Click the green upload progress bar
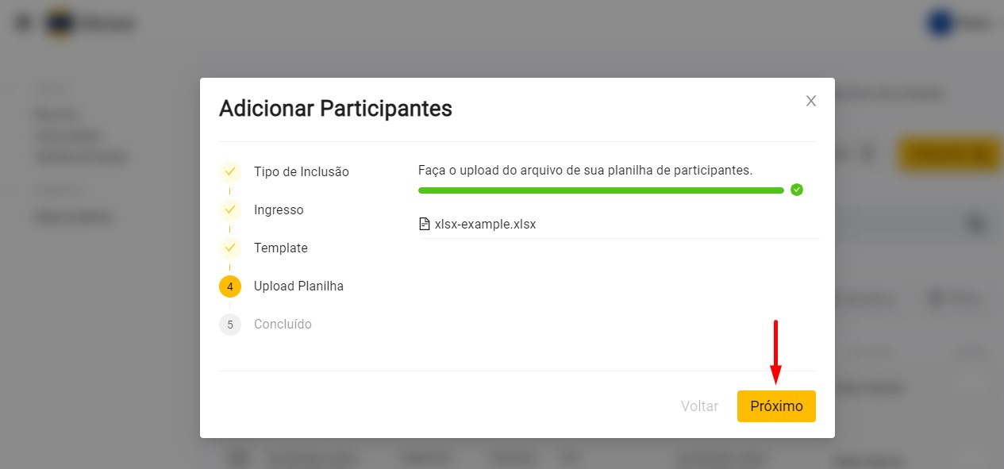 [x=601, y=190]
